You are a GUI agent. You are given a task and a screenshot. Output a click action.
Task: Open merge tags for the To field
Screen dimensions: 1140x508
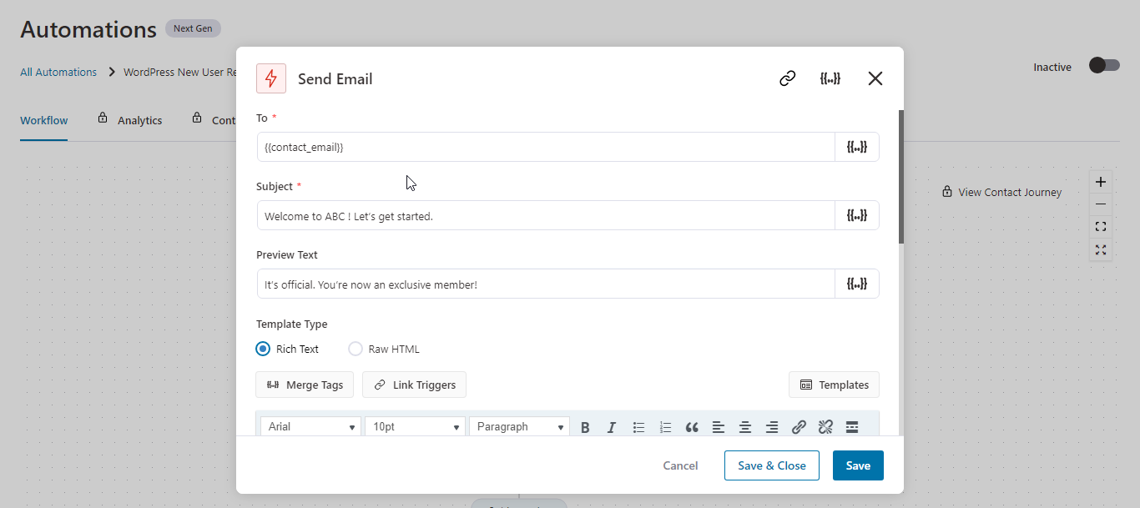point(857,146)
